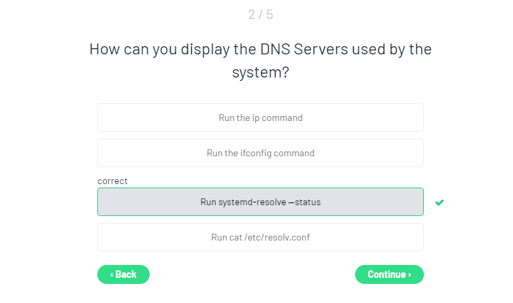The width and height of the screenshot is (513, 303).
Task: Go to the previous question with Back
Action: point(123,274)
